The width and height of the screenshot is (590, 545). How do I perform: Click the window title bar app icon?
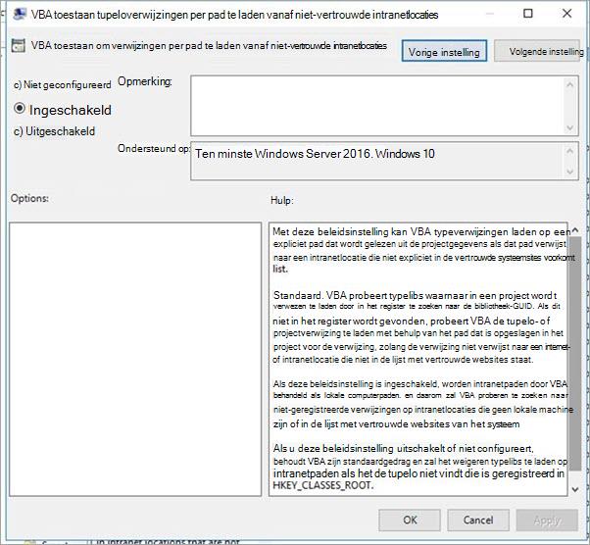[x=20, y=15]
